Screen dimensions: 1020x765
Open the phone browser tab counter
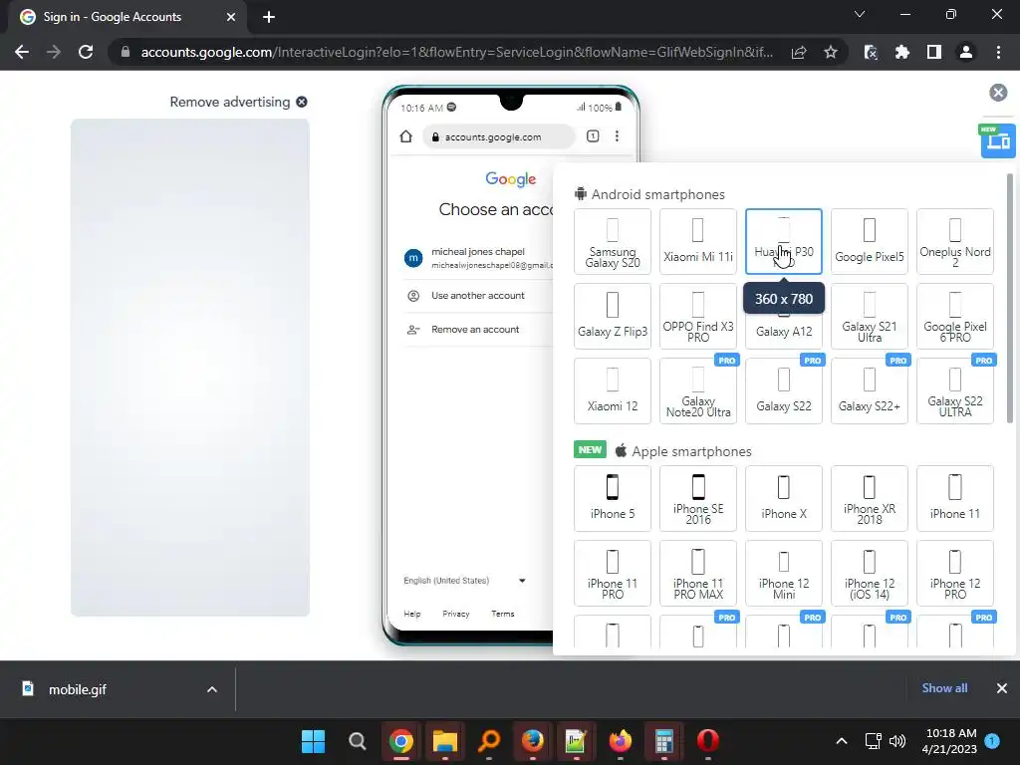click(x=593, y=135)
